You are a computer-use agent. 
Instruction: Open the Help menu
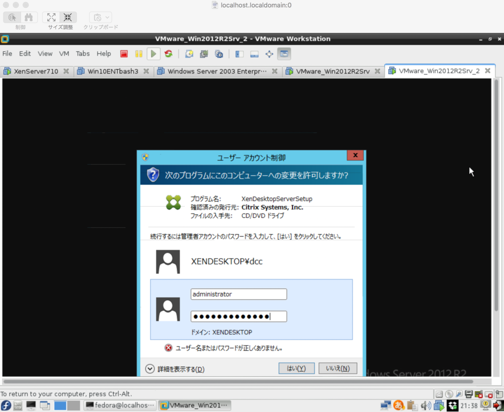[x=104, y=54]
